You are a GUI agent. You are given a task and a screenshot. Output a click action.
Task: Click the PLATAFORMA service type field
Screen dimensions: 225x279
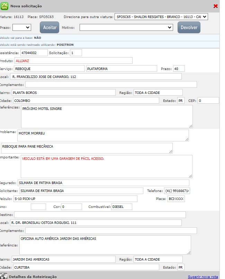[121, 69]
